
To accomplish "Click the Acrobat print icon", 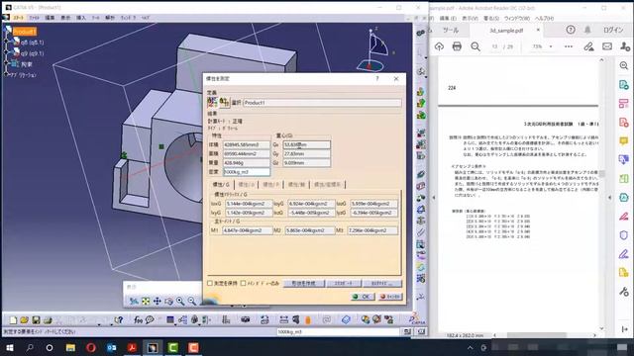I will coord(457,46).
